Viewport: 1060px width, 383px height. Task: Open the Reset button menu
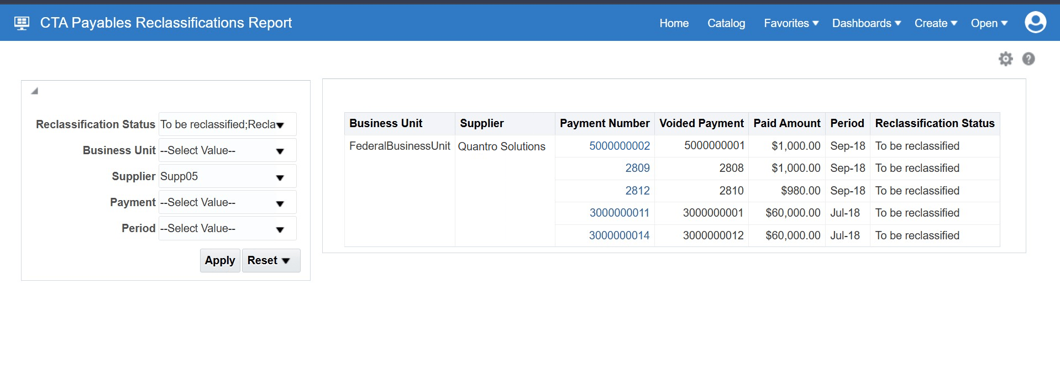coord(271,260)
